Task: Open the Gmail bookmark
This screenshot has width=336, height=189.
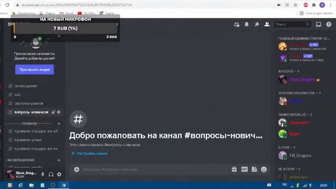Action: point(67,13)
